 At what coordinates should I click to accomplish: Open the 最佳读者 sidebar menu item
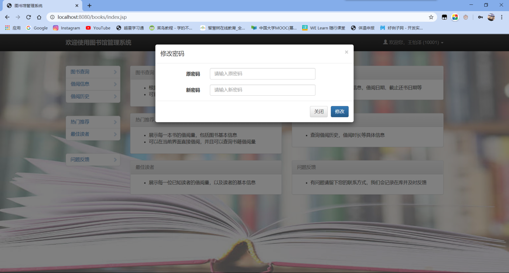(93, 134)
